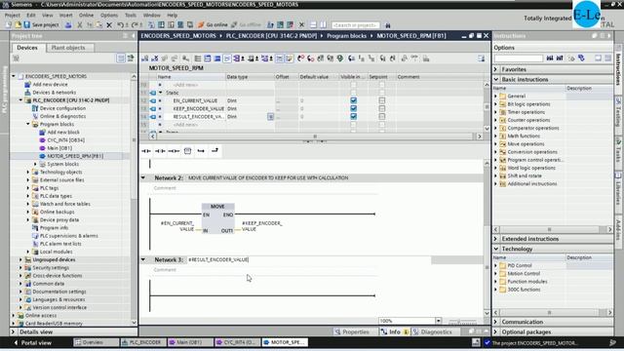Expand Bit logic operations instructions folder
The image size is (624, 351).
(496, 104)
